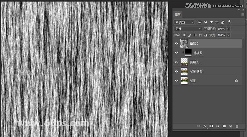The width and height of the screenshot is (247, 137).
Task: Toggle the layer filtering switch
Action: 229,22
